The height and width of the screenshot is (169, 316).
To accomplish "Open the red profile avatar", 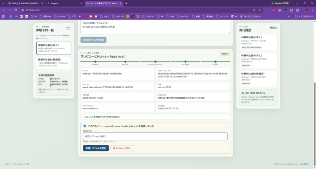I will pos(307,10).
